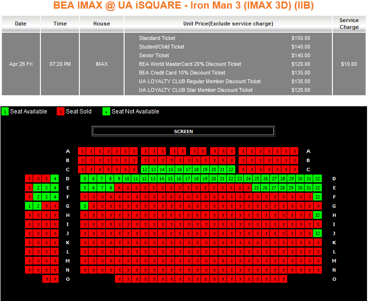
Task: Click the $10.00 service charge cell
Action: click(x=349, y=64)
